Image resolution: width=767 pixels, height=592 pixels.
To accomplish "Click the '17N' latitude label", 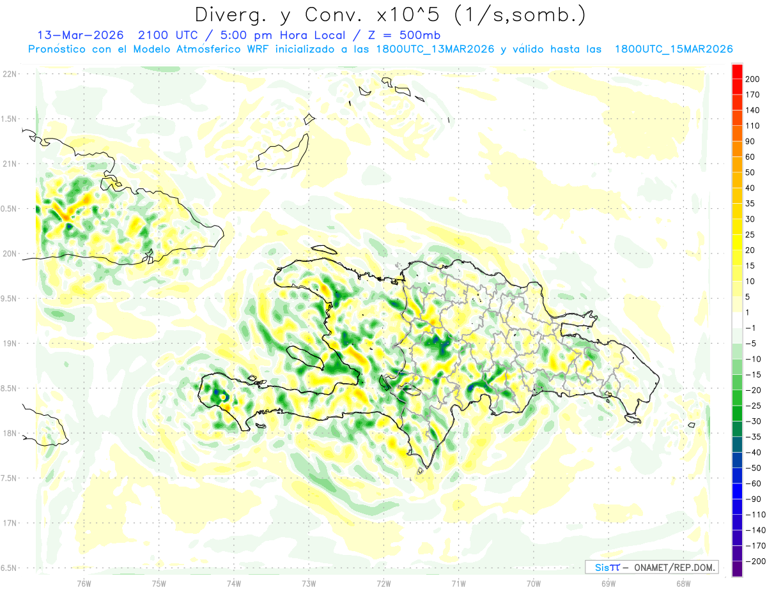I will coord(10,523).
